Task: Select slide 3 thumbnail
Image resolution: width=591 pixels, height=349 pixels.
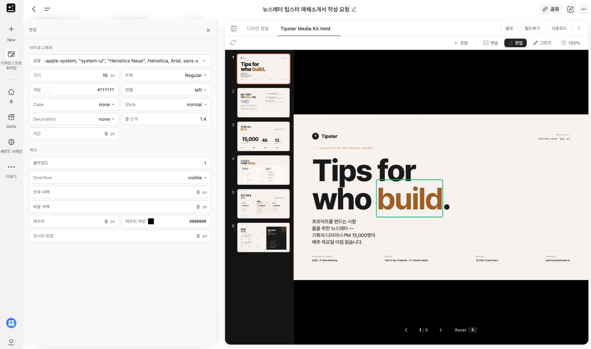Action: click(263, 136)
